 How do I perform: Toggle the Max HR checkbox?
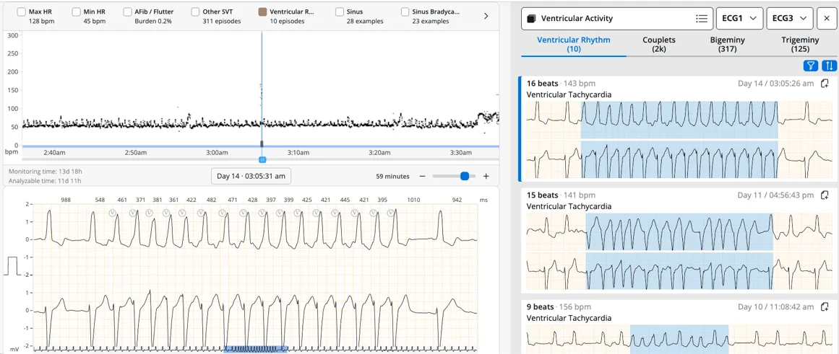pyautogui.click(x=22, y=12)
